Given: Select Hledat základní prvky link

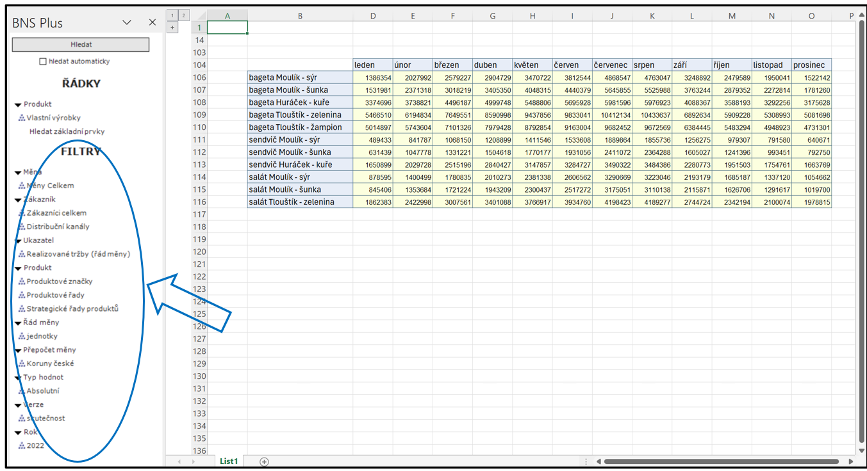Looking at the screenshot, I should [67, 131].
